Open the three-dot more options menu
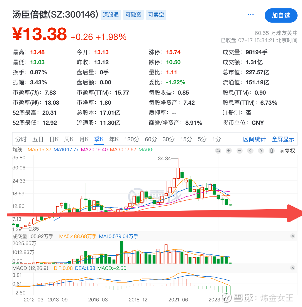This screenshot has height=307, width=302. (250, 15)
